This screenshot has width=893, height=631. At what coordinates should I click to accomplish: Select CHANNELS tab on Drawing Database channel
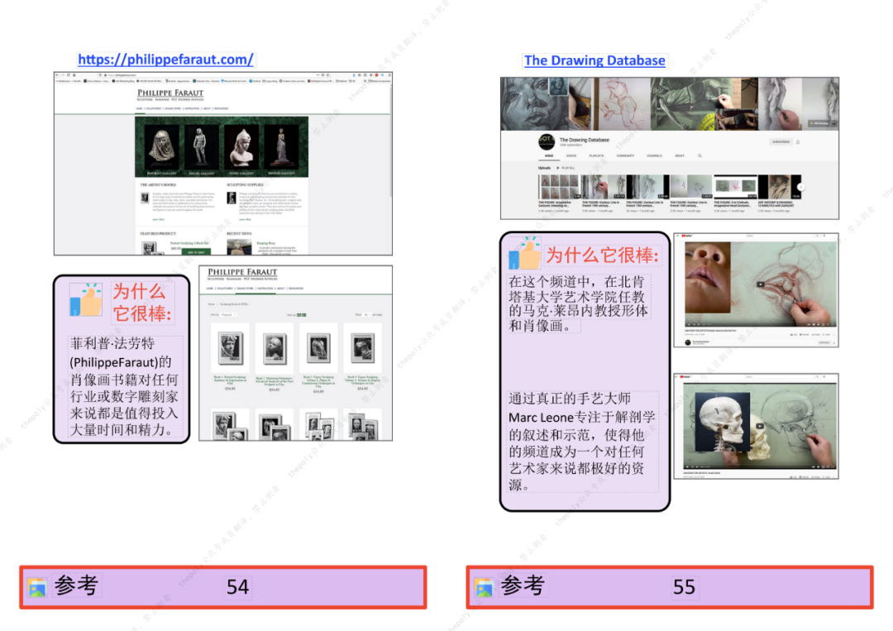click(654, 155)
